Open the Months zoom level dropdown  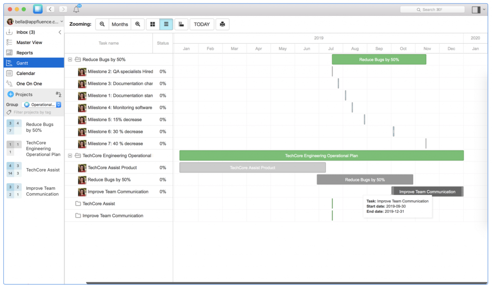tap(120, 24)
